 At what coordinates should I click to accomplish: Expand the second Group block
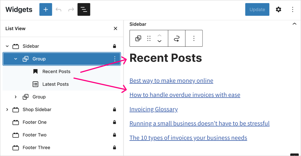[x=16, y=97]
